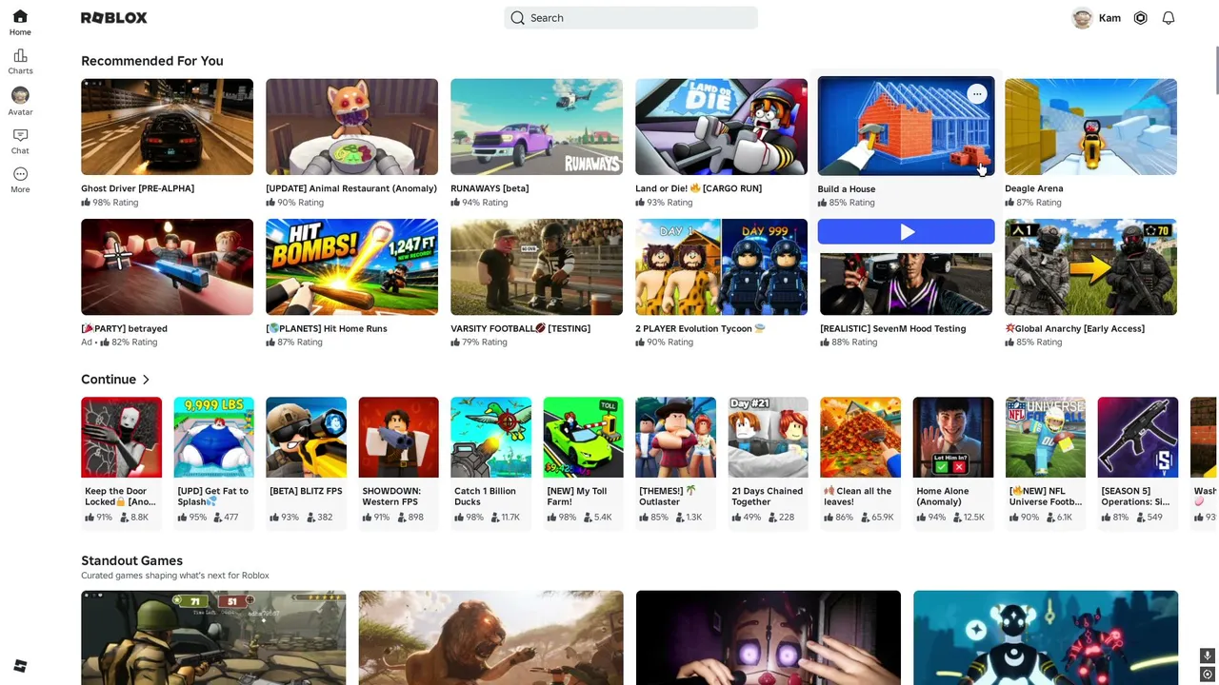Open the More menu in the sidebar

point(20,180)
